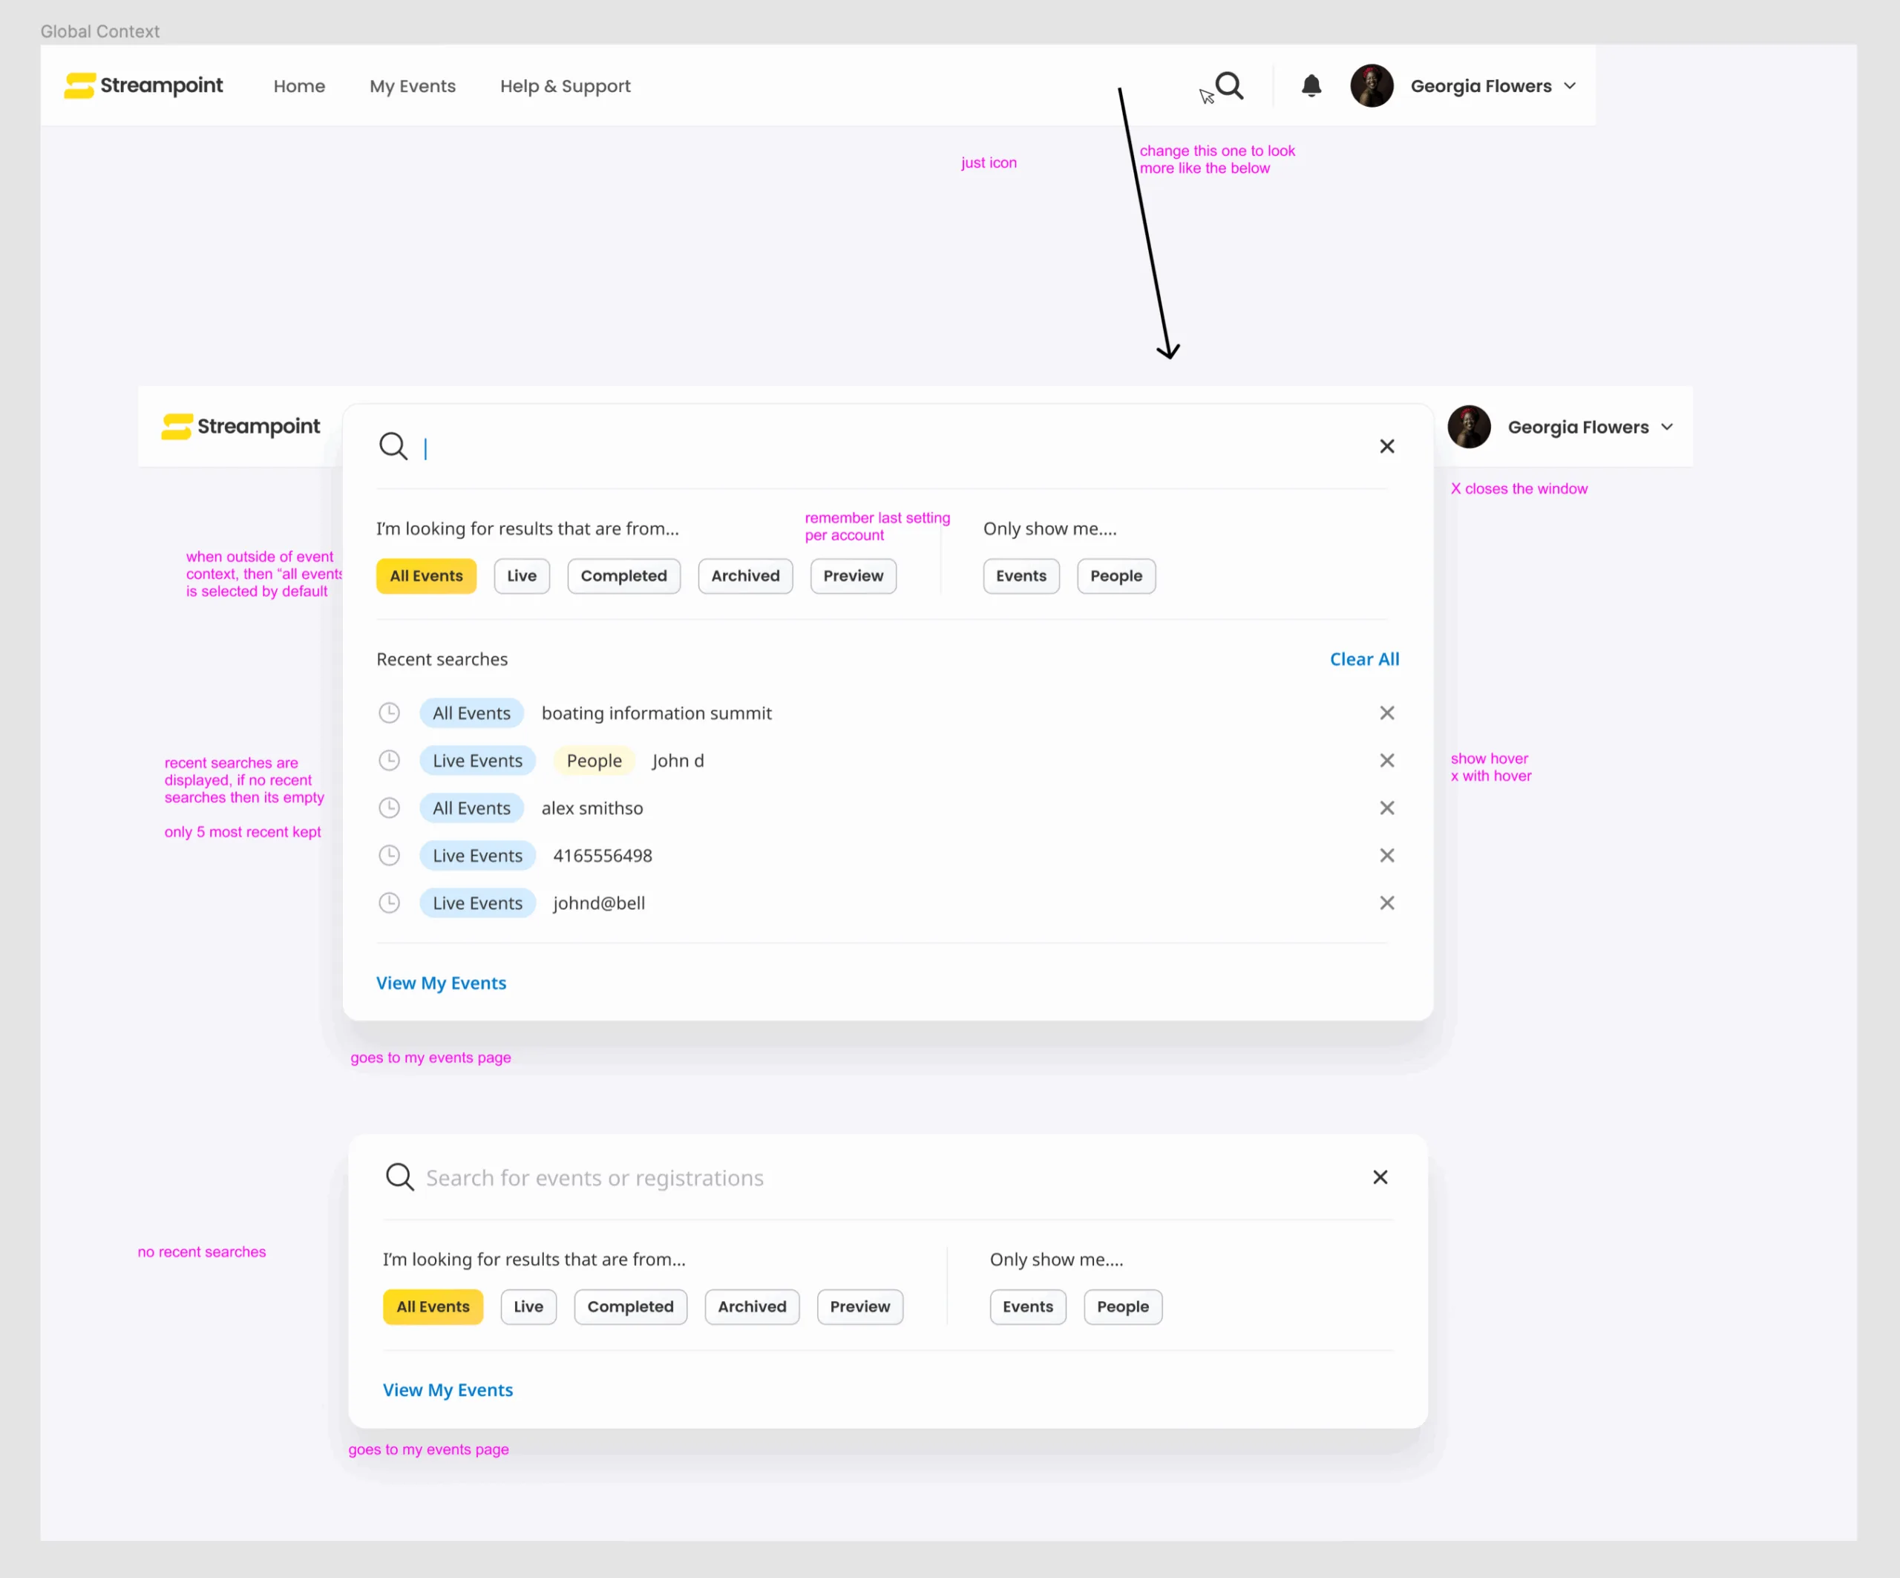This screenshot has height=1578, width=1900.
Task: Toggle Live filter in lower search panel
Action: (x=528, y=1308)
